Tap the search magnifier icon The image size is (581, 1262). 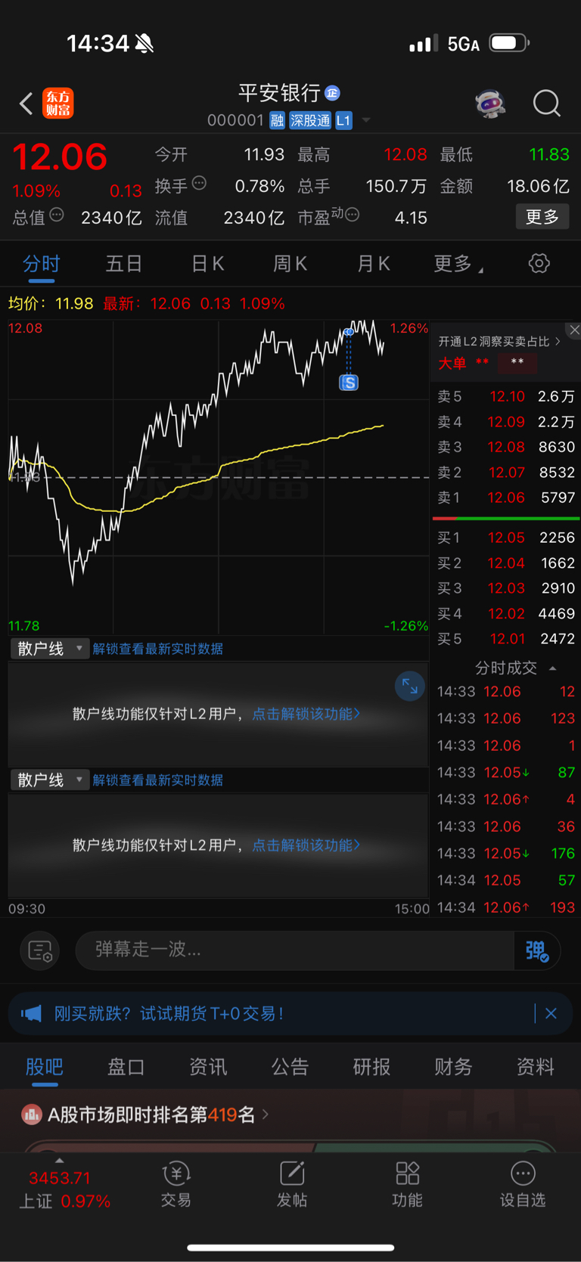(546, 104)
